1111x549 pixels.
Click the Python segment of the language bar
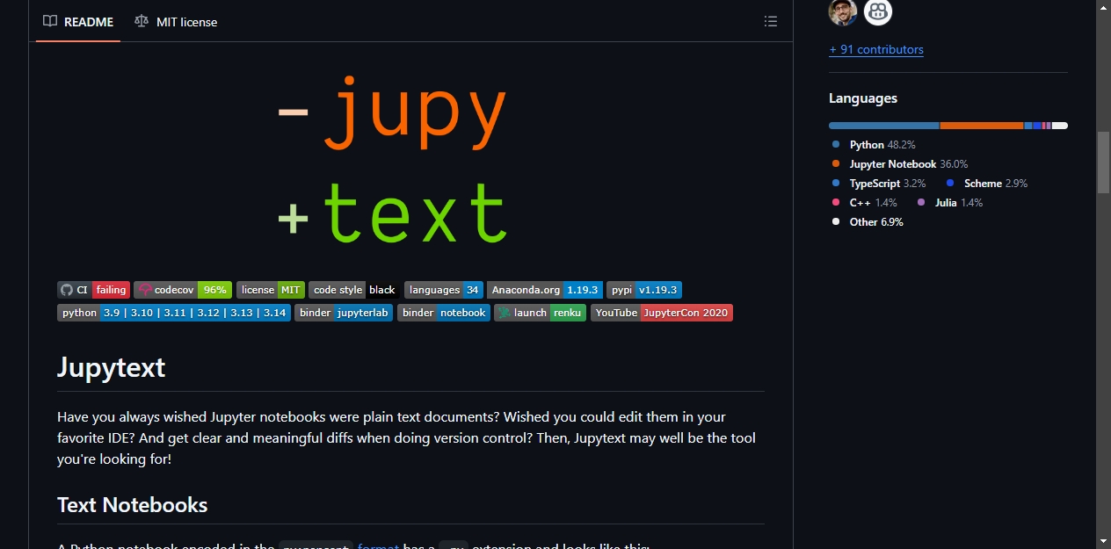pos(884,126)
